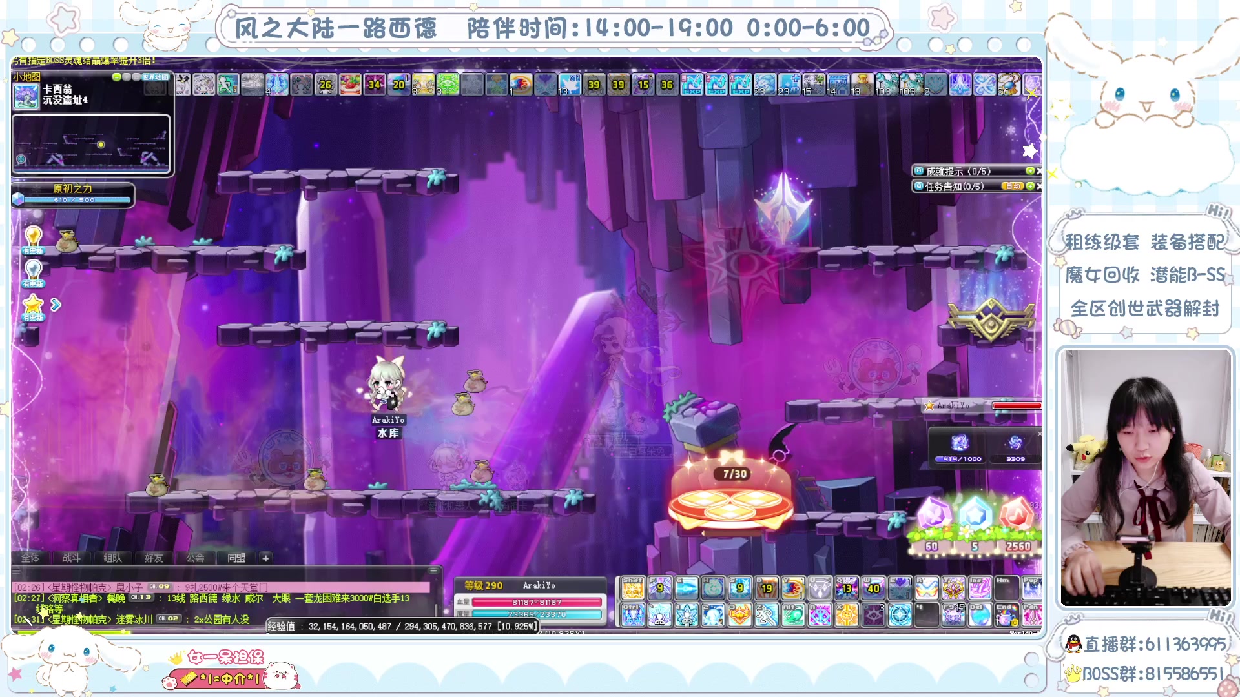Use the Y-key fire and ice orb skill
The width and height of the screenshot is (1240, 697).
pyautogui.click(x=793, y=588)
